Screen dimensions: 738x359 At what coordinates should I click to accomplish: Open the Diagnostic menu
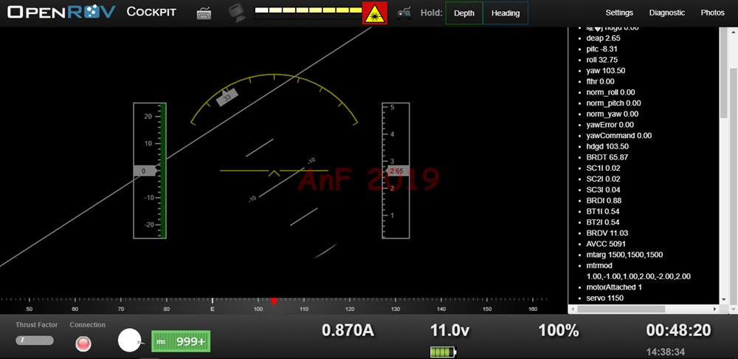(667, 13)
